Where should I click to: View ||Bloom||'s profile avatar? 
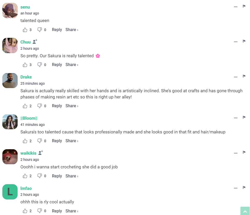(10, 122)
